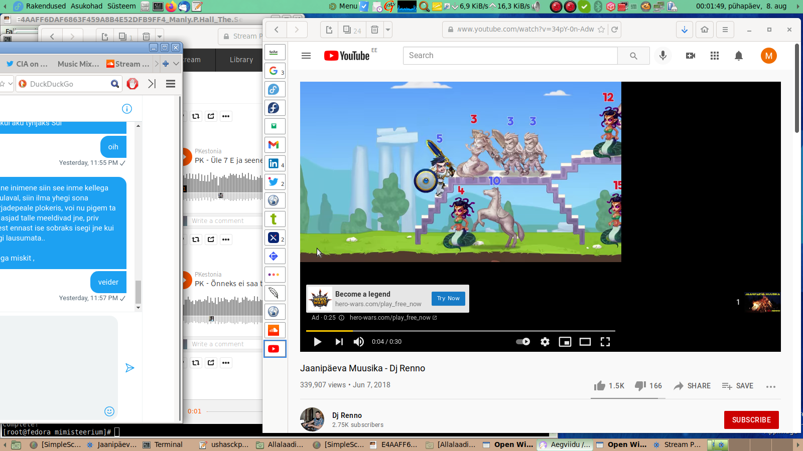Share the Jaanipäeva Muusika video
Screen dimensions: 803x451
692,386
